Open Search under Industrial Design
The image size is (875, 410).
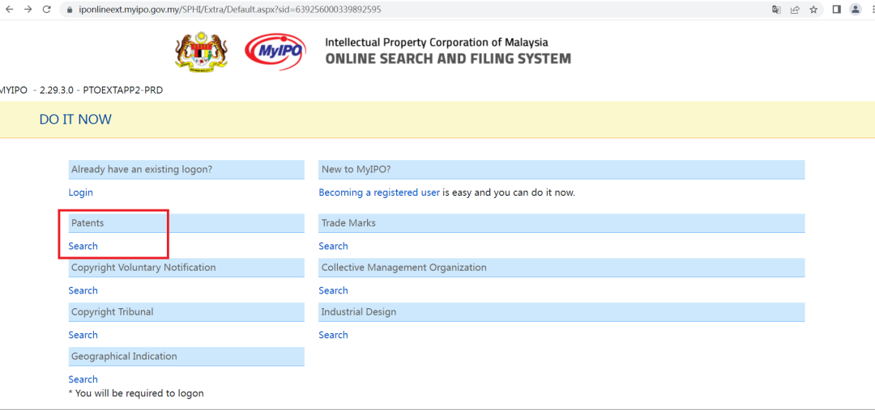point(333,336)
